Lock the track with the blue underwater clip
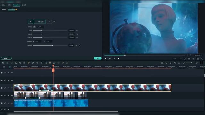The width and height of the screenshot is (205, 115). pos(5,103)
